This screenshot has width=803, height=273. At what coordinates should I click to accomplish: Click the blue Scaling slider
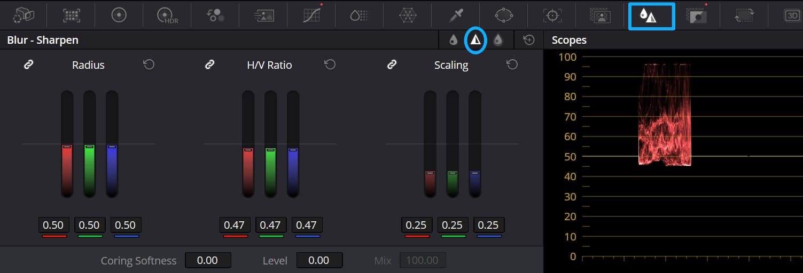click(x=475, y=144)
